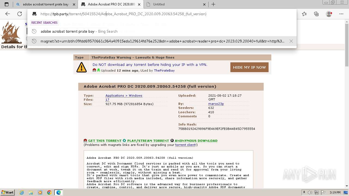The width and height of the screenshot is (349, 196).
Task: Select the Bing Search suggestion for adobe acrobat
Action: coord(162,31)
